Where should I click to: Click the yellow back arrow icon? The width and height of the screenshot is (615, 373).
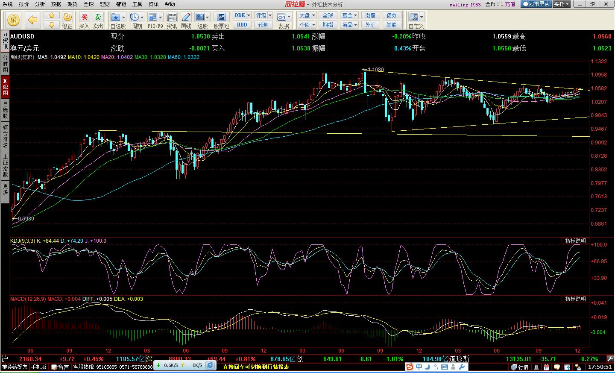click(x=33, y=20)
